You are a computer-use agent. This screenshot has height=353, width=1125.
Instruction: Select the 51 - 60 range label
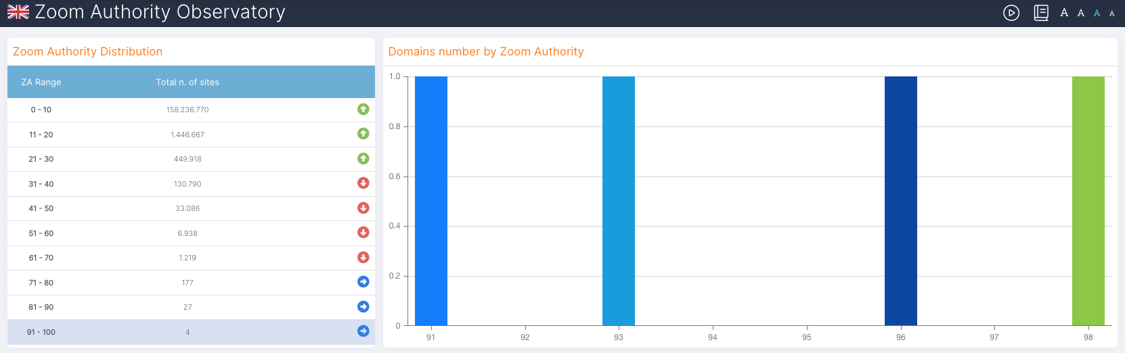[x=41, y=233]
